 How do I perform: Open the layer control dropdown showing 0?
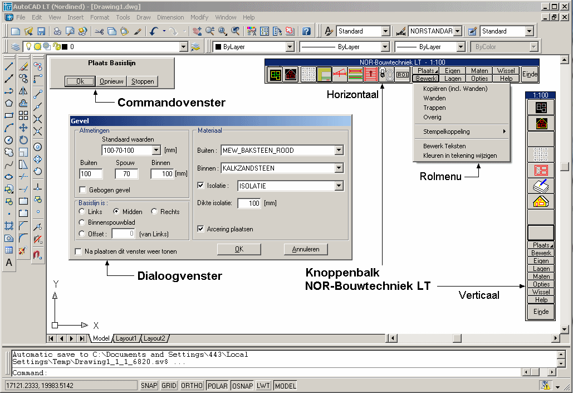(x=183, y=47)
